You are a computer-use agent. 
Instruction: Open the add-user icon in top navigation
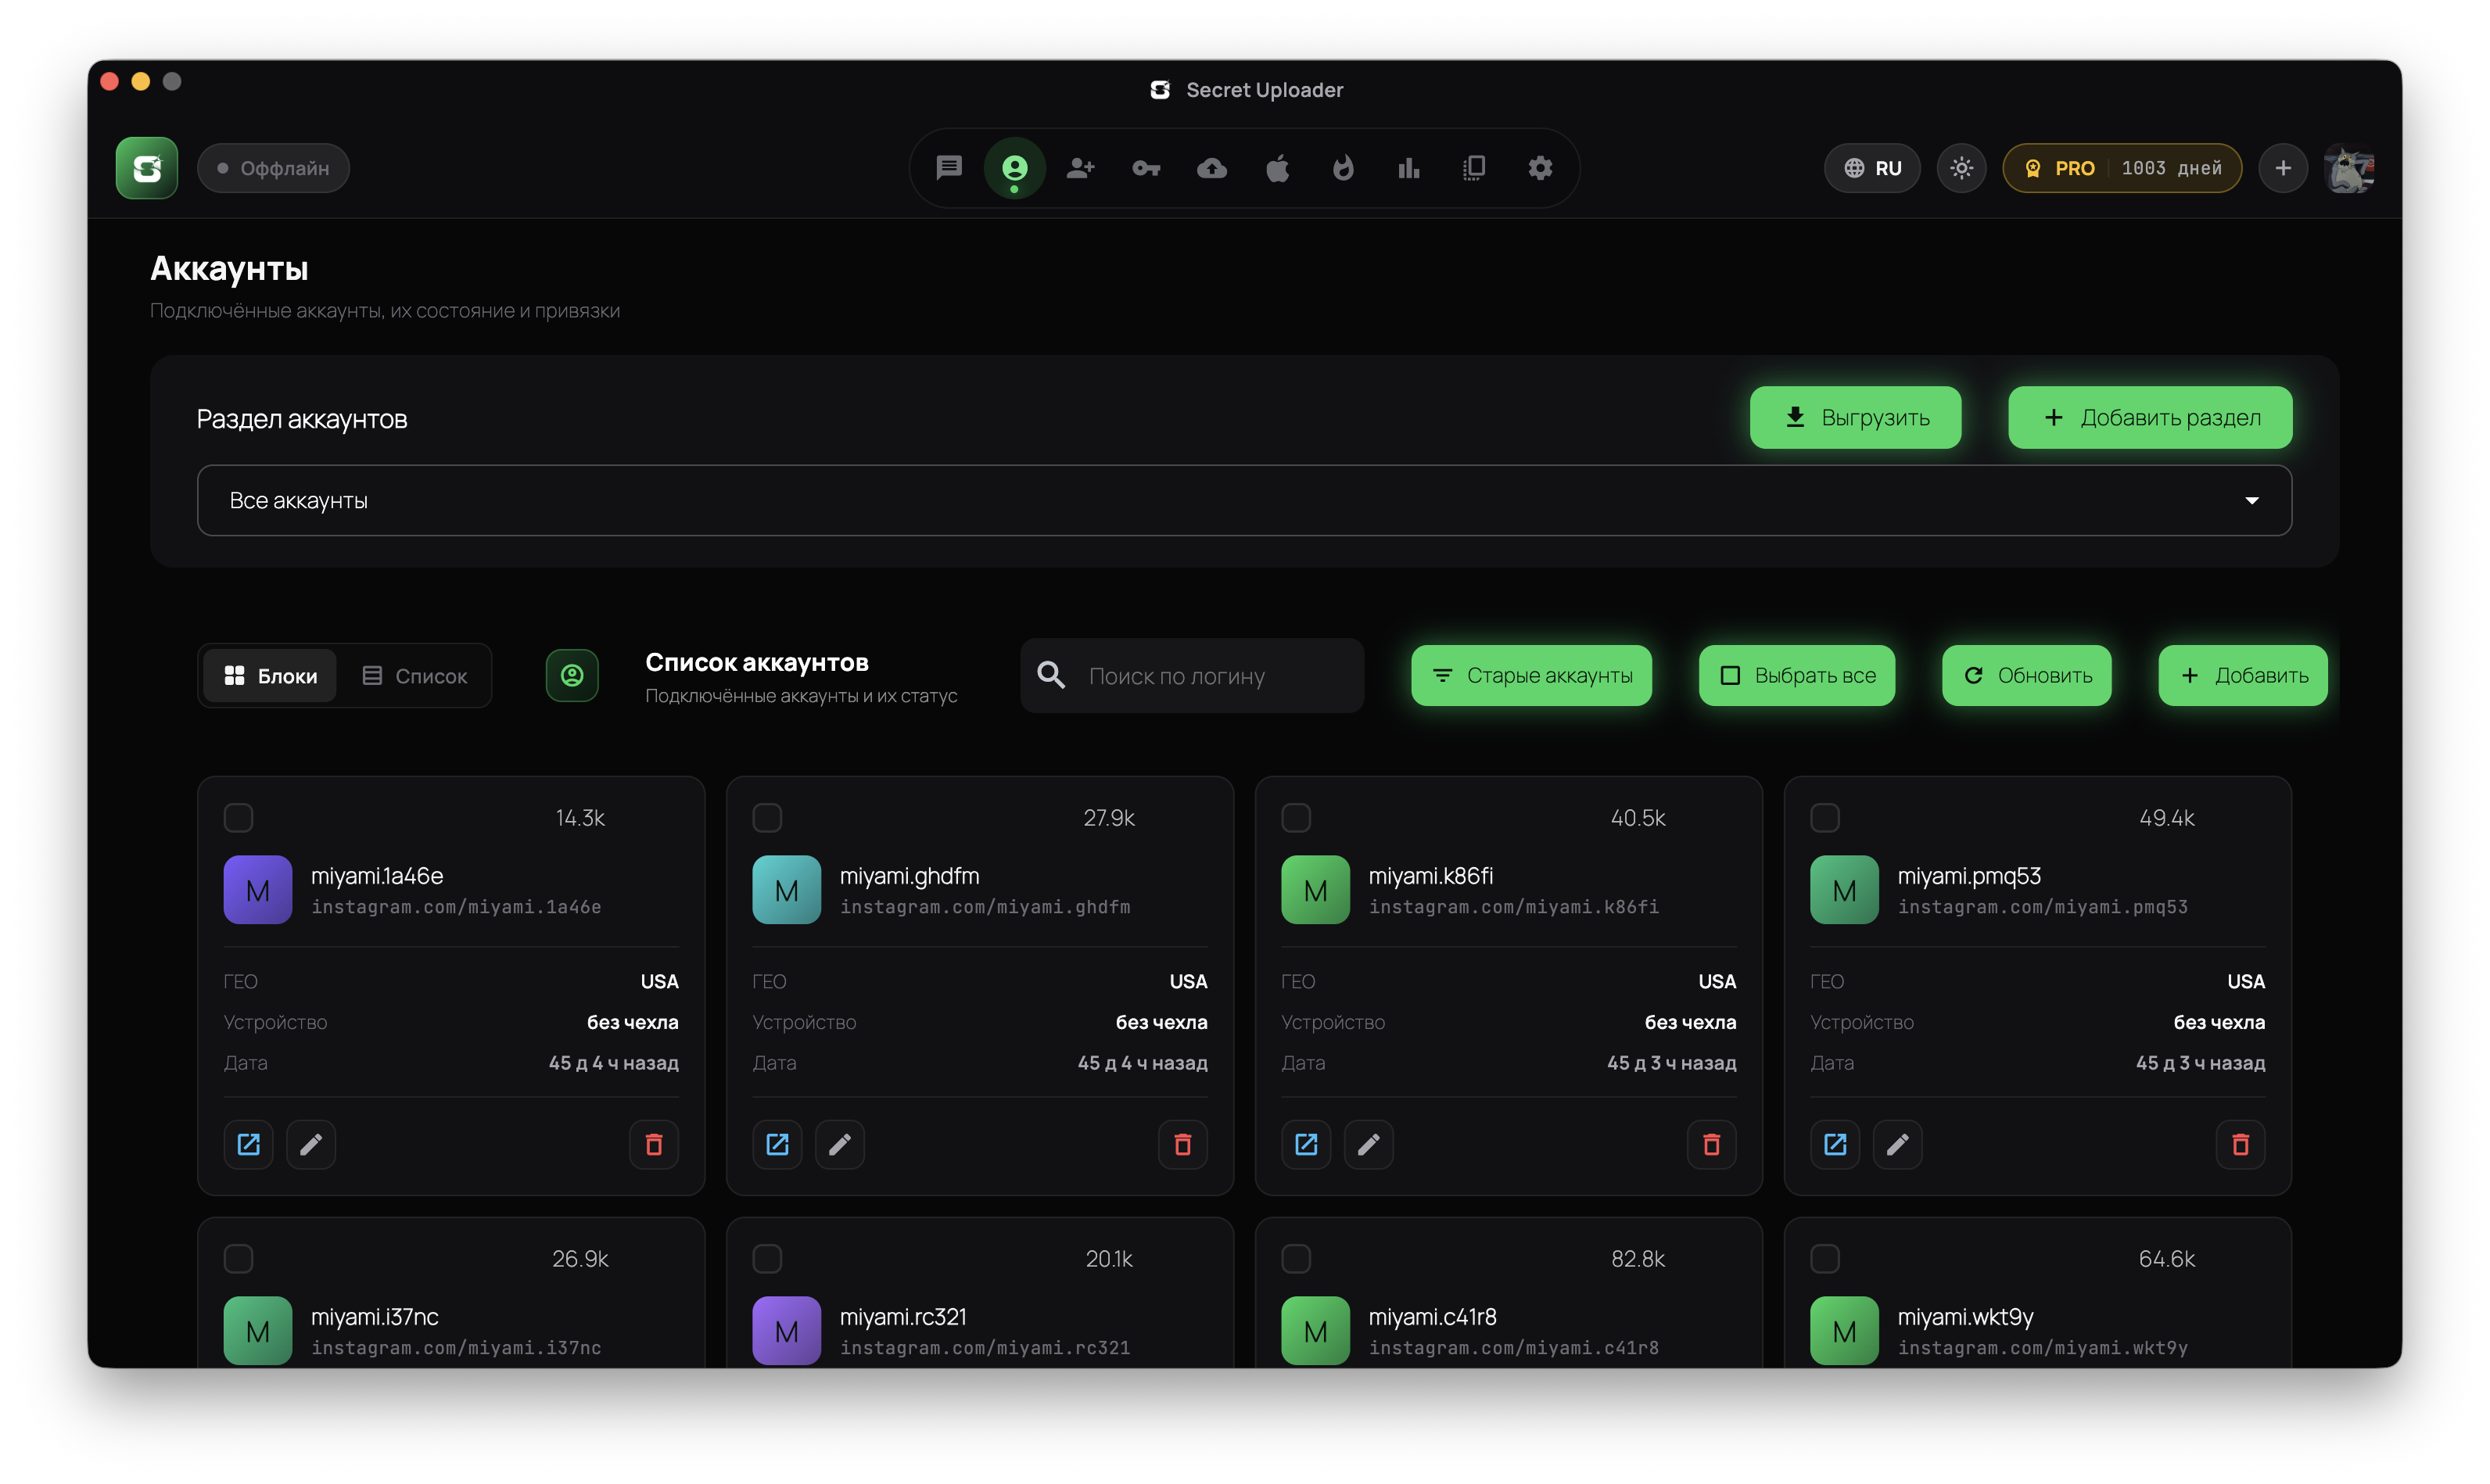coord(1080,168)
